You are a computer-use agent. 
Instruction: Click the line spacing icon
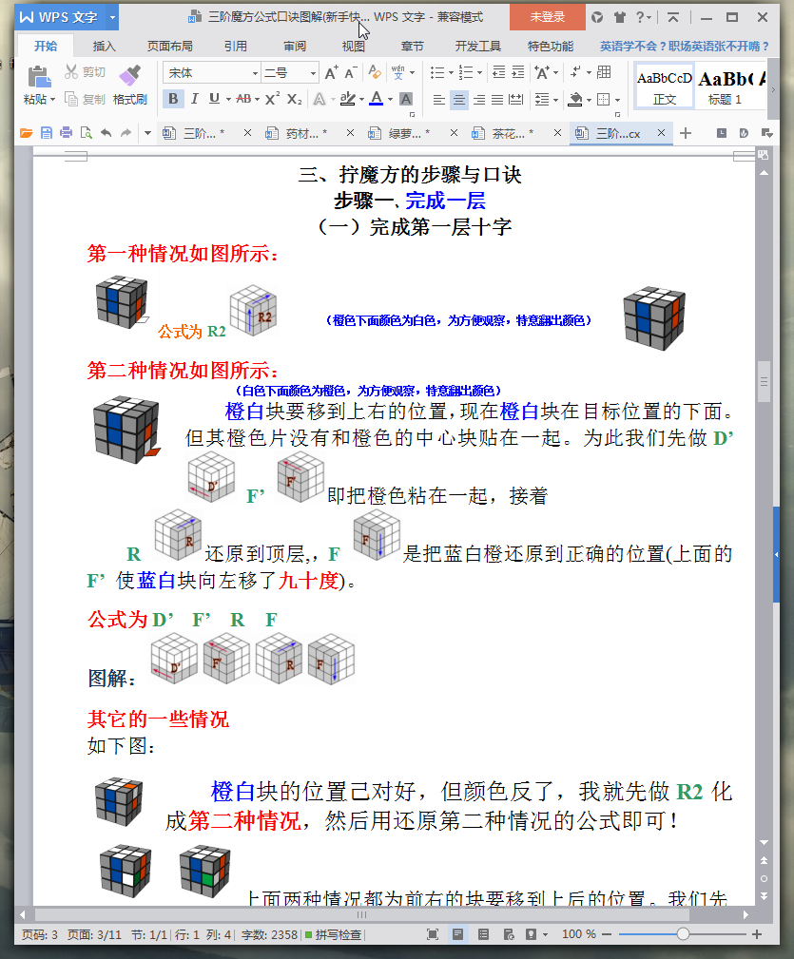click(541, 99)
